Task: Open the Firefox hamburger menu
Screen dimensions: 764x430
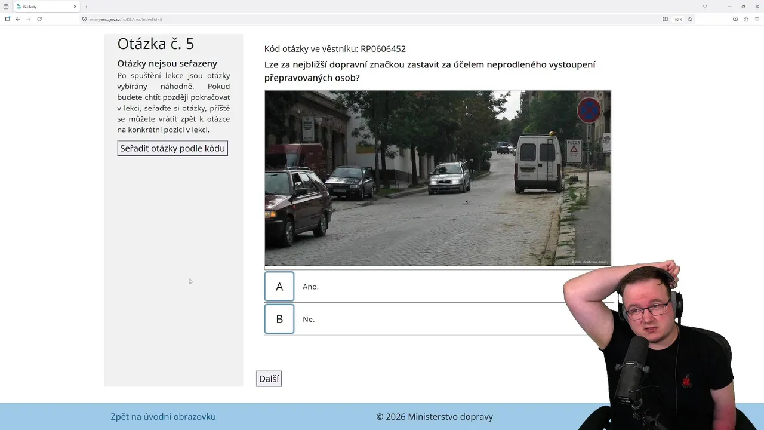Action: (x=757, y=19)
